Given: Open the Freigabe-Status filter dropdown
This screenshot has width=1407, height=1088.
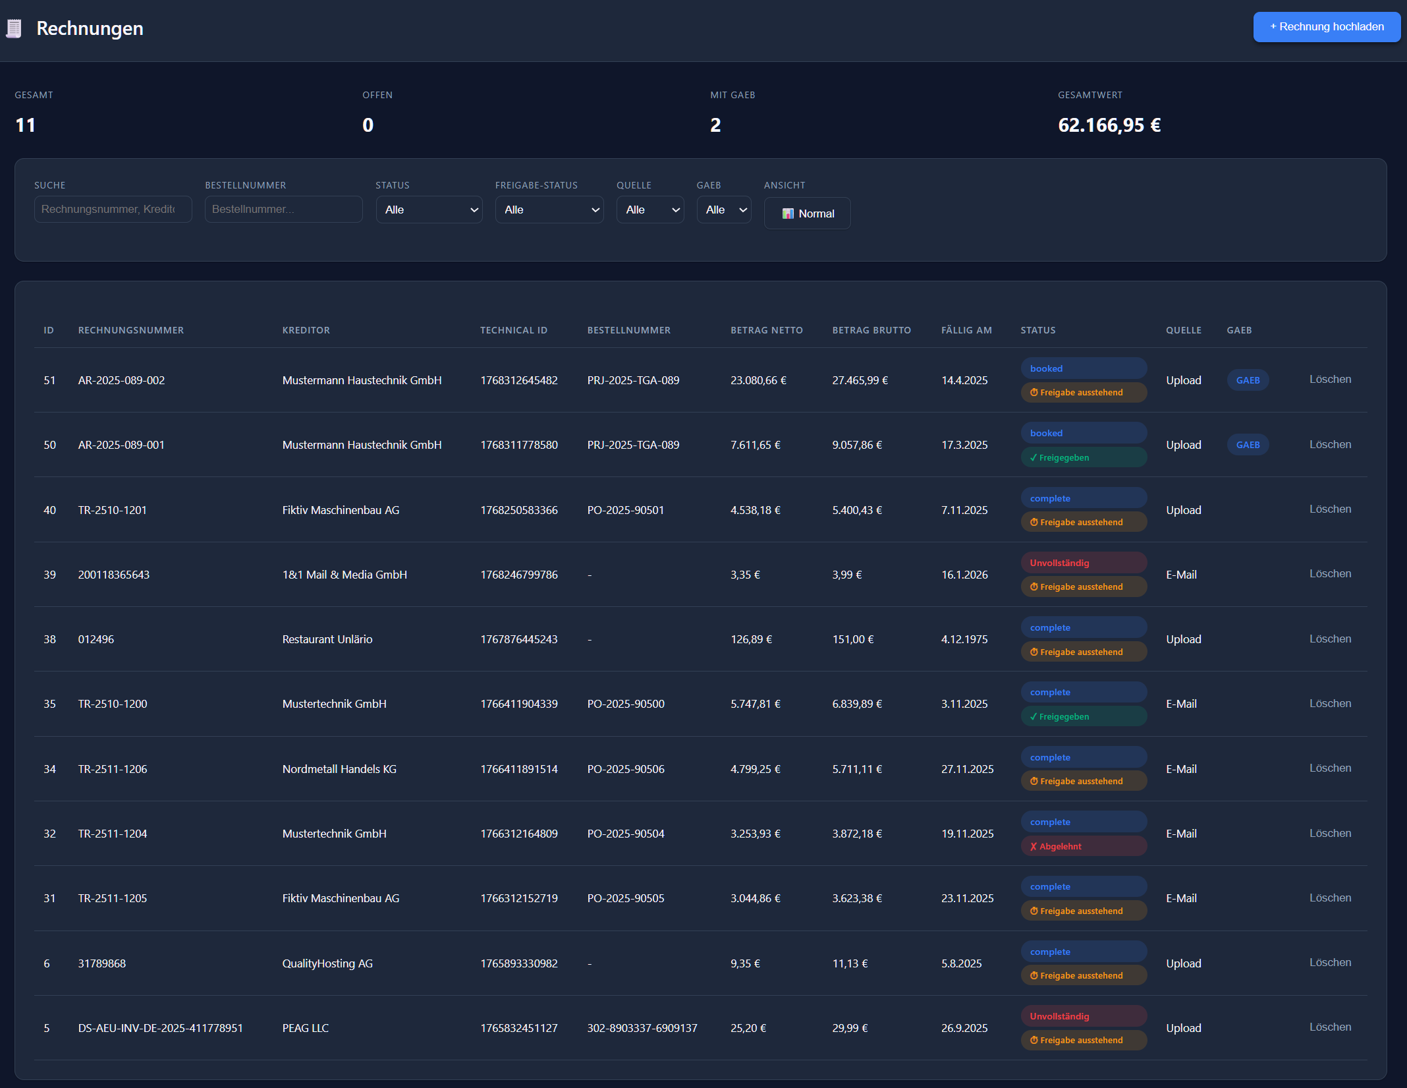Looking at the screenshot, I should tap(549, 210).
